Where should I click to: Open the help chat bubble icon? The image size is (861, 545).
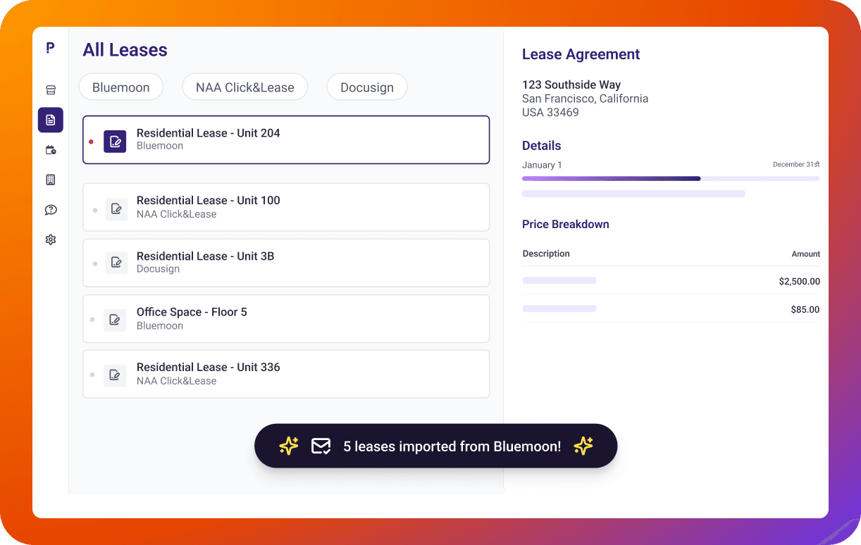click(x=51, y=210)
